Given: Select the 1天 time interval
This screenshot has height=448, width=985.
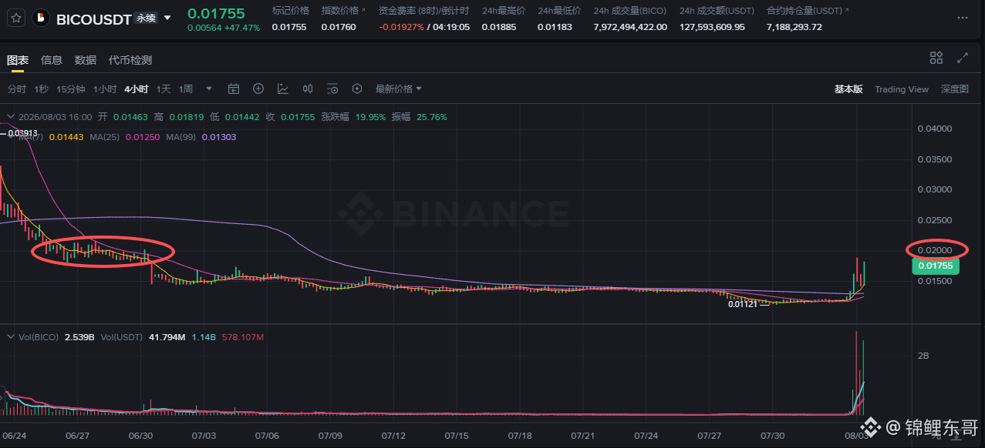Looking at the screenshot, I should pos(164,89).
